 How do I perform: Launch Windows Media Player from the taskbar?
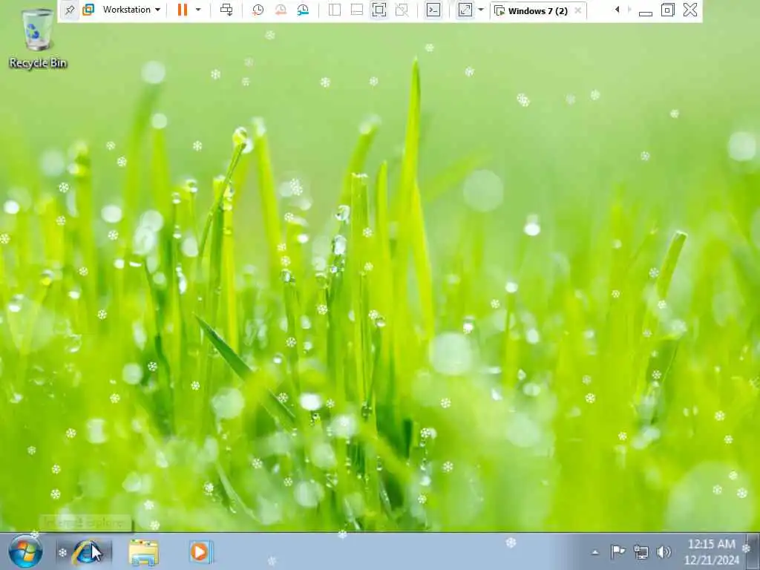coord(200,552)
